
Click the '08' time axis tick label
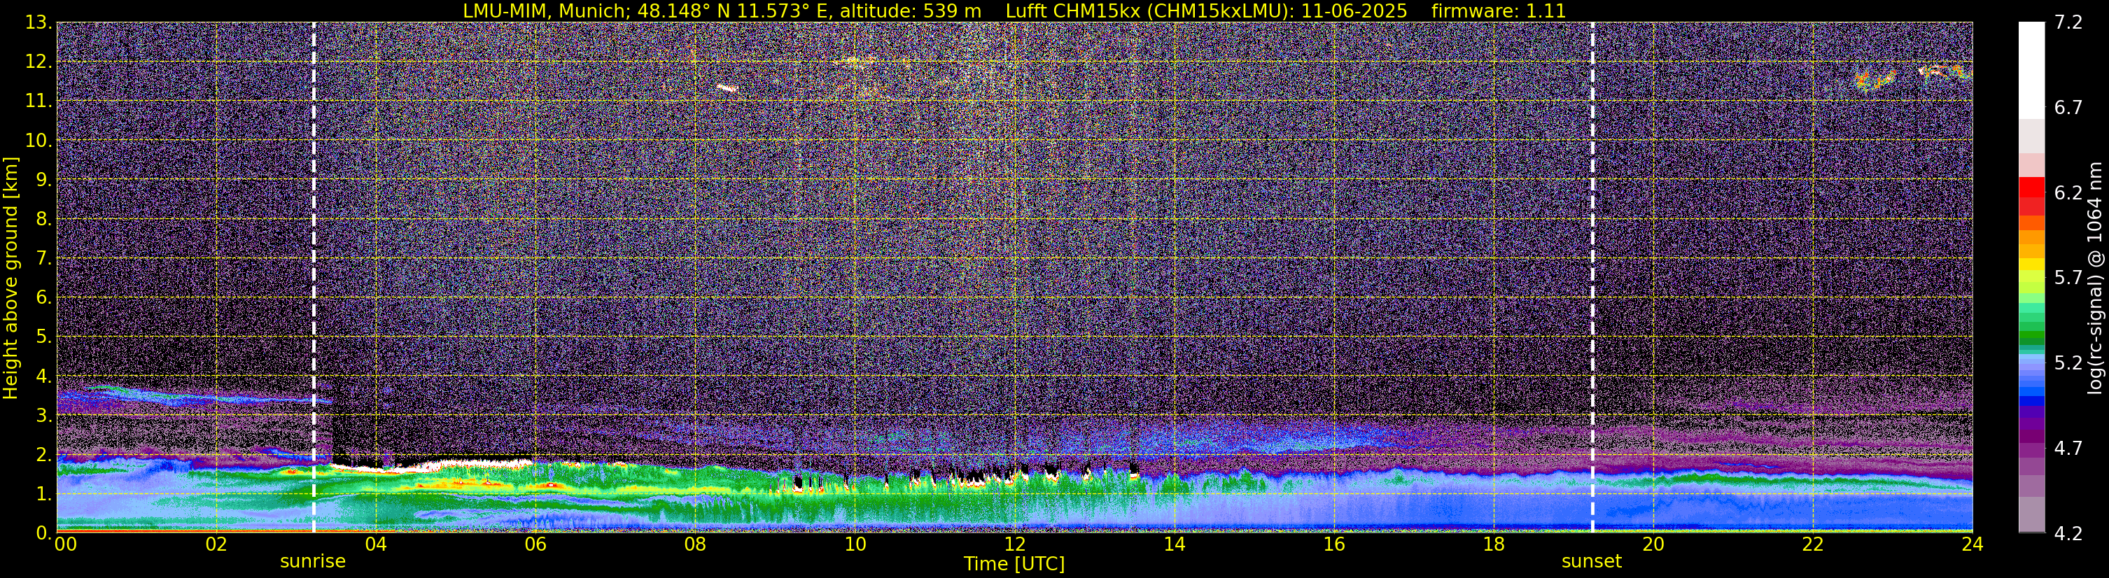pyautogui.click(x=695, y=544)
